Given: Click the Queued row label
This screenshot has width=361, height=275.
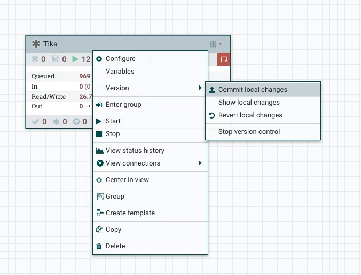Looking at the screenshot, I should (43, 76).
